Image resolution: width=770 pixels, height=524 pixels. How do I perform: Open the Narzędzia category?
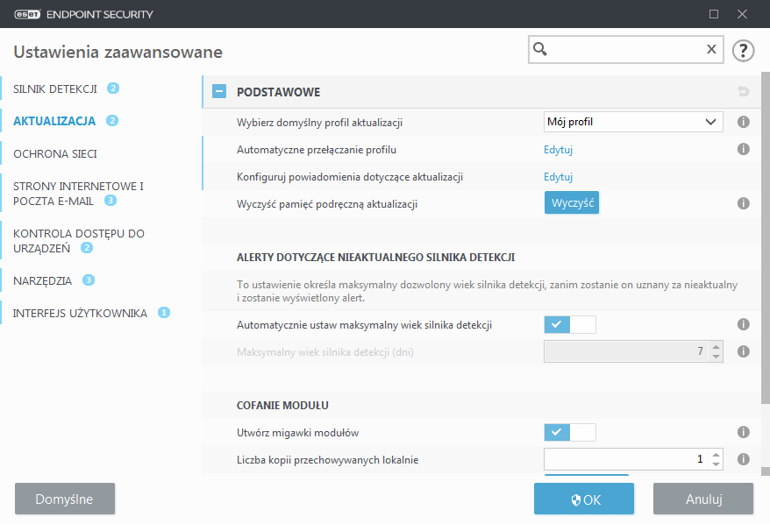click(x=42, y=280)
